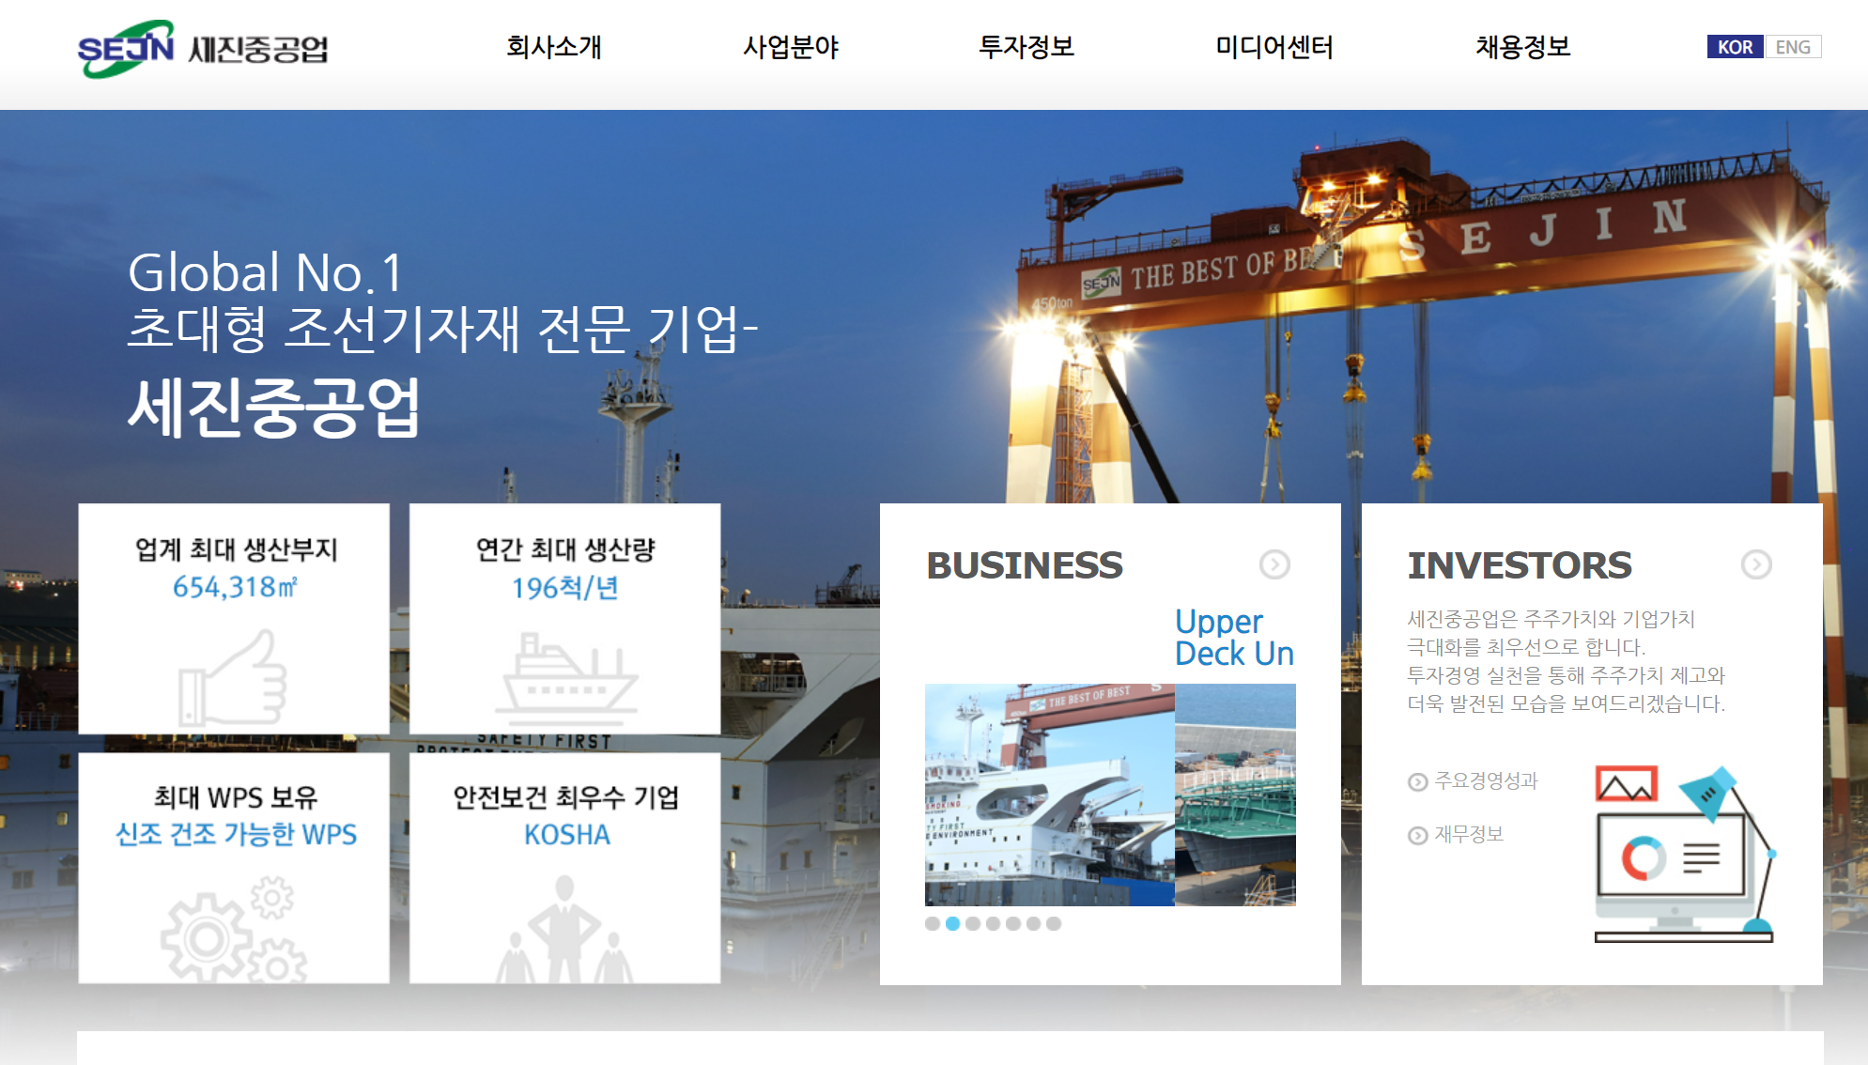1868x1065 pixels.
Task: Switch the language to ENG
Action: (1793, 47)
